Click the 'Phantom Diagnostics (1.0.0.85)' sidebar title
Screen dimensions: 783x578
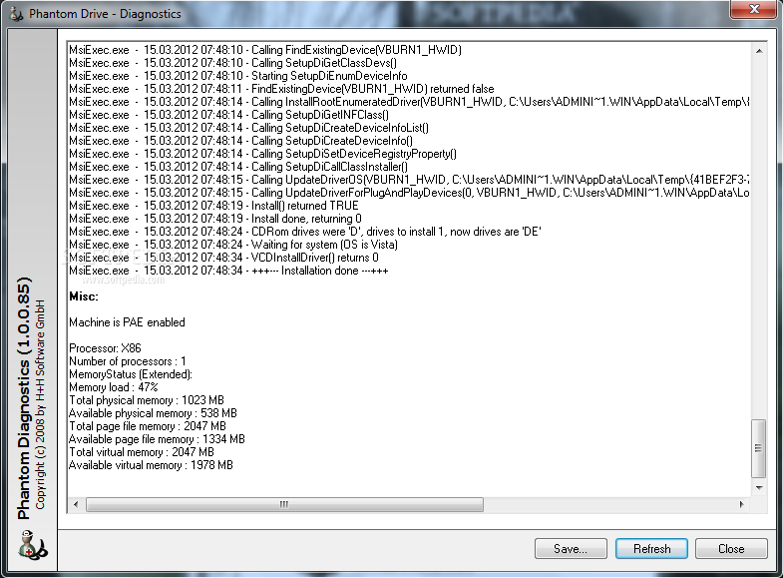tap(23, 398)
